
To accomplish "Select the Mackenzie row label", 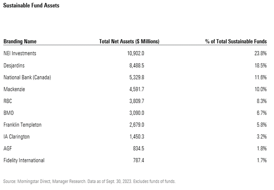I will point(14,89).
